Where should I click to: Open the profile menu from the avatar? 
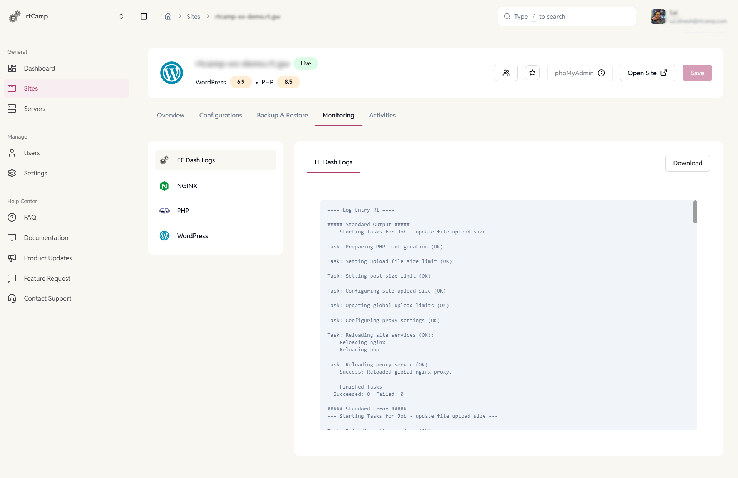point(658,17)
